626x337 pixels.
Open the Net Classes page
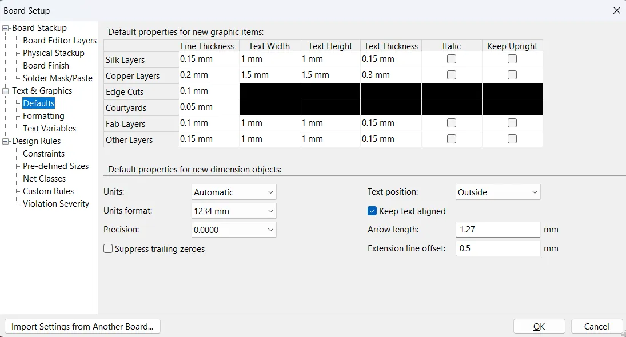[x=44, y=179]
